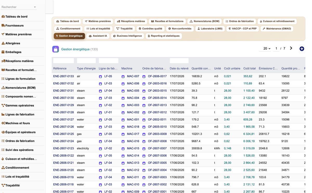
Task: Open Maintenance (GMAO) tab
Action: pos(277,29)
